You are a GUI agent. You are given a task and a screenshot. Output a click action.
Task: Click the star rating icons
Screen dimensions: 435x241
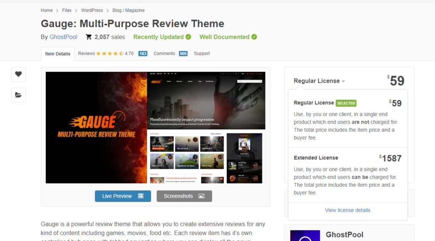(110, 54)
